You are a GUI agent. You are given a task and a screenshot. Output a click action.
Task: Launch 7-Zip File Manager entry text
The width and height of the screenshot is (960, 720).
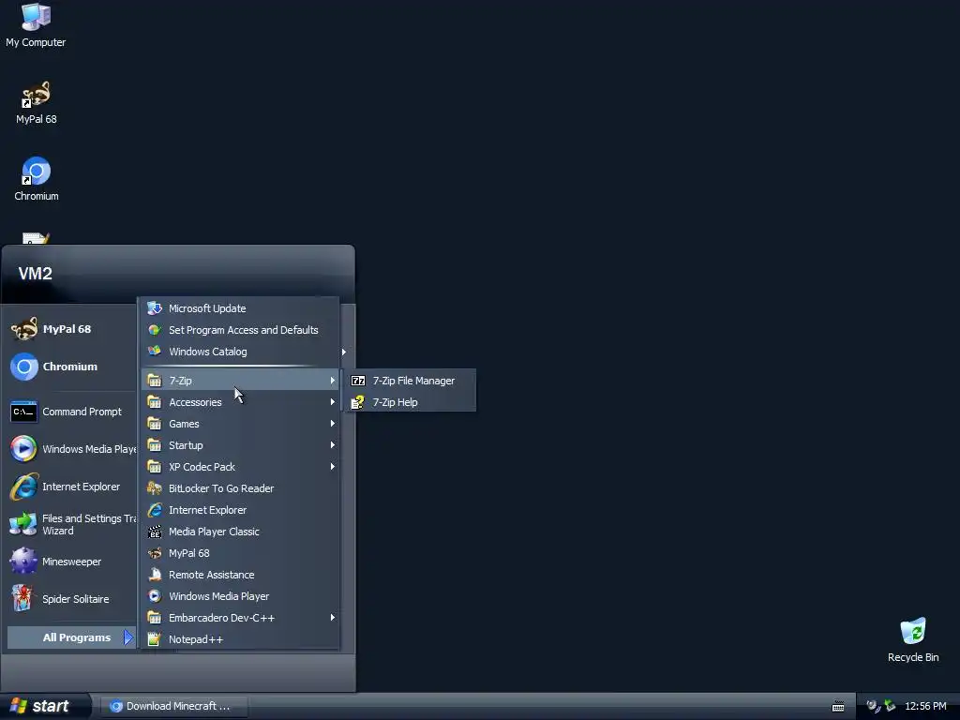(x=413, y=381)
